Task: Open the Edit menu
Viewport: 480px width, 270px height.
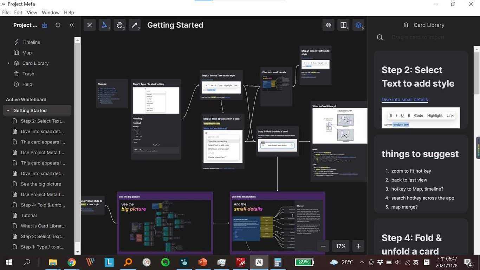Action: (x=18, y=12)
